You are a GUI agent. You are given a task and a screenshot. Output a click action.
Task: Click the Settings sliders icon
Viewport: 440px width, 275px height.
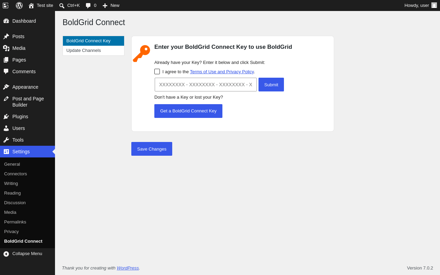tap(6, 152)
